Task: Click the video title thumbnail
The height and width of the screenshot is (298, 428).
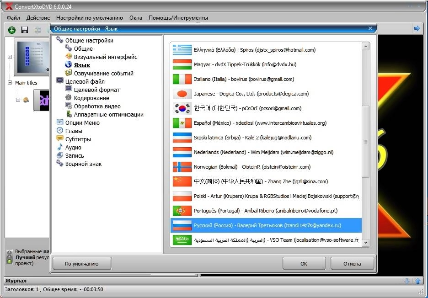Action: point(42,100)
